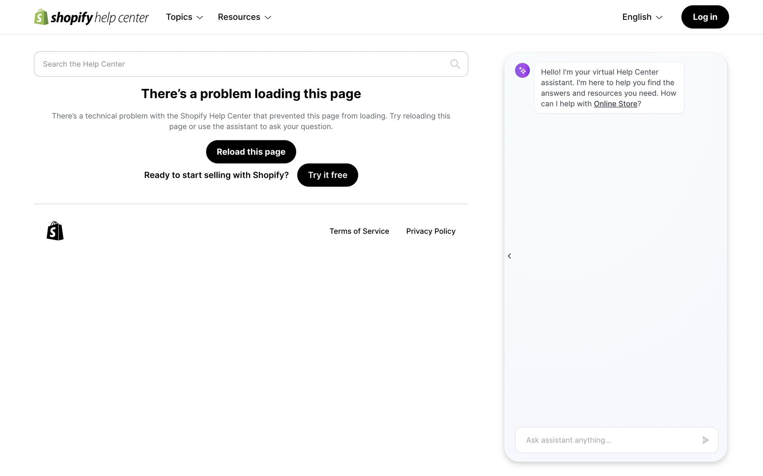
Task: Expand the Topics menu
Action: point(179,17)
